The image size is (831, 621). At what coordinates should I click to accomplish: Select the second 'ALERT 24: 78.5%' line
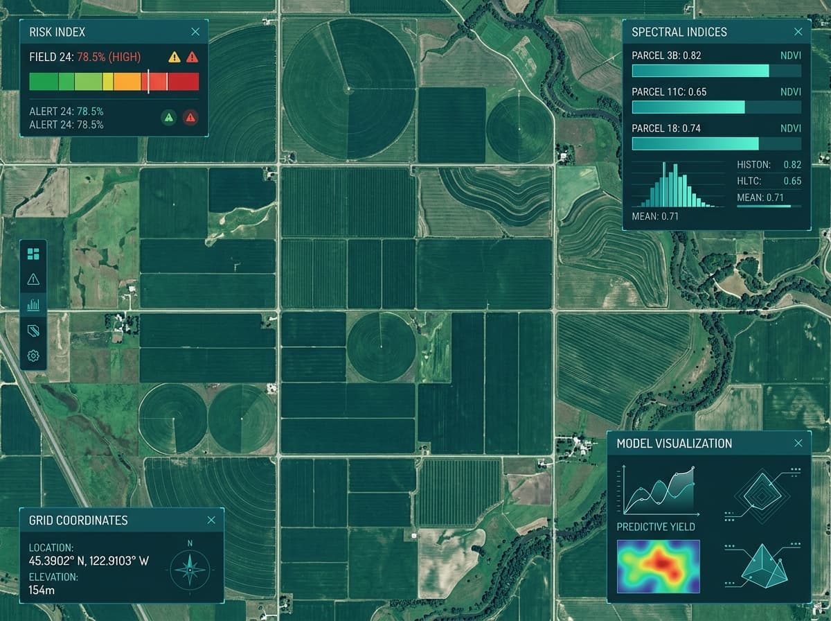click(66, 125)
